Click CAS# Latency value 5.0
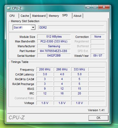The height and width of the screenshot is (128, 118). (x=79, y=74)
